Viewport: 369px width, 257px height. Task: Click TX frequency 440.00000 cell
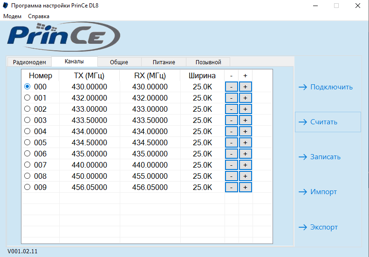click(x=89, y=165)
